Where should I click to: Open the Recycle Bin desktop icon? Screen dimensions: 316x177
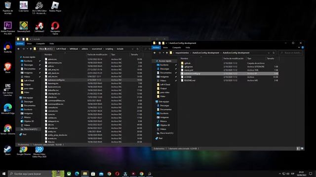pyautogui.click(x=8, y=8)
